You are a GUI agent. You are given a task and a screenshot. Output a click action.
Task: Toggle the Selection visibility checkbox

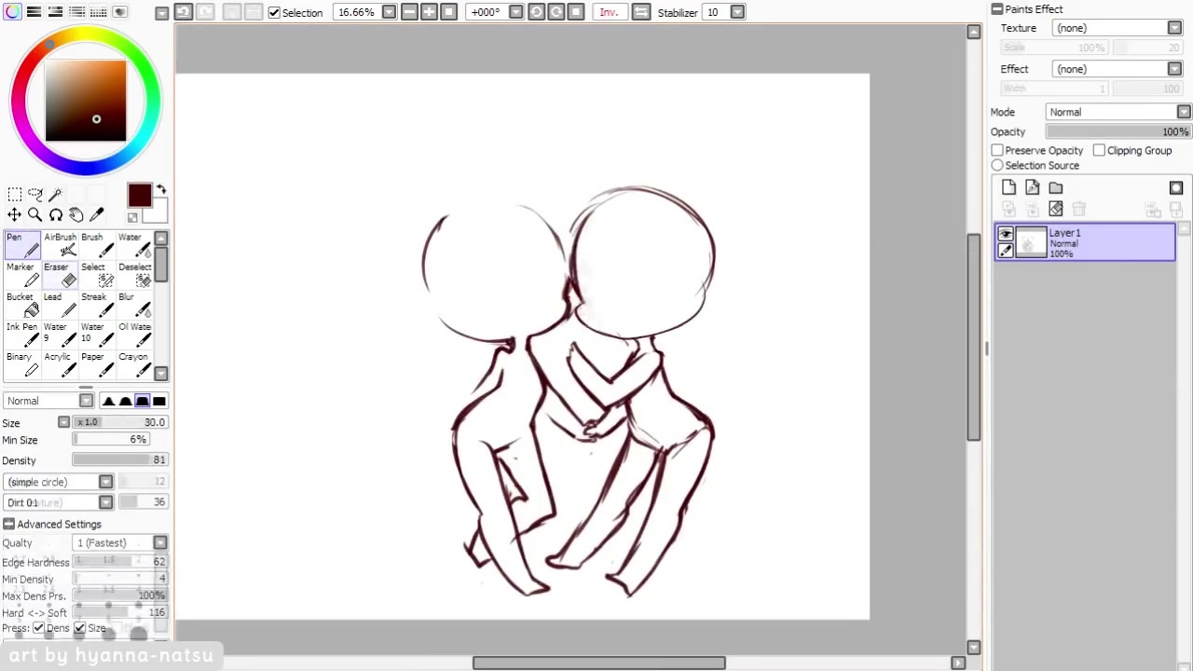274,12
